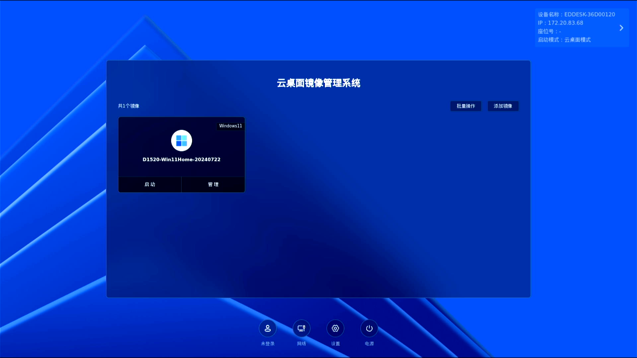Select the D1520-Win11Home-20240722 image name
This screenshot has height=358, width=637.
tap(181, 159)
